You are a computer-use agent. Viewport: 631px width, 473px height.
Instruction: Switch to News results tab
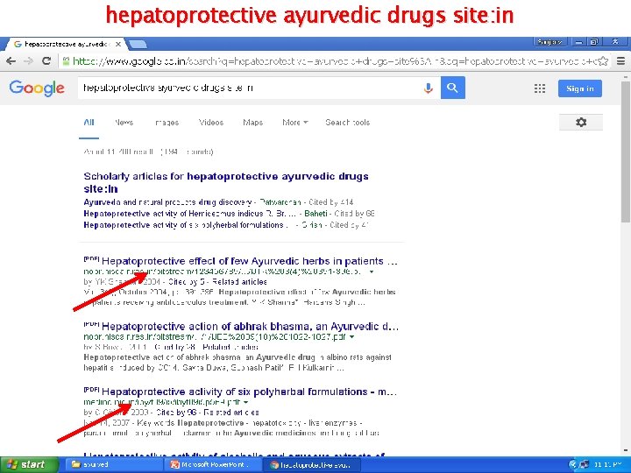(124, 123)
